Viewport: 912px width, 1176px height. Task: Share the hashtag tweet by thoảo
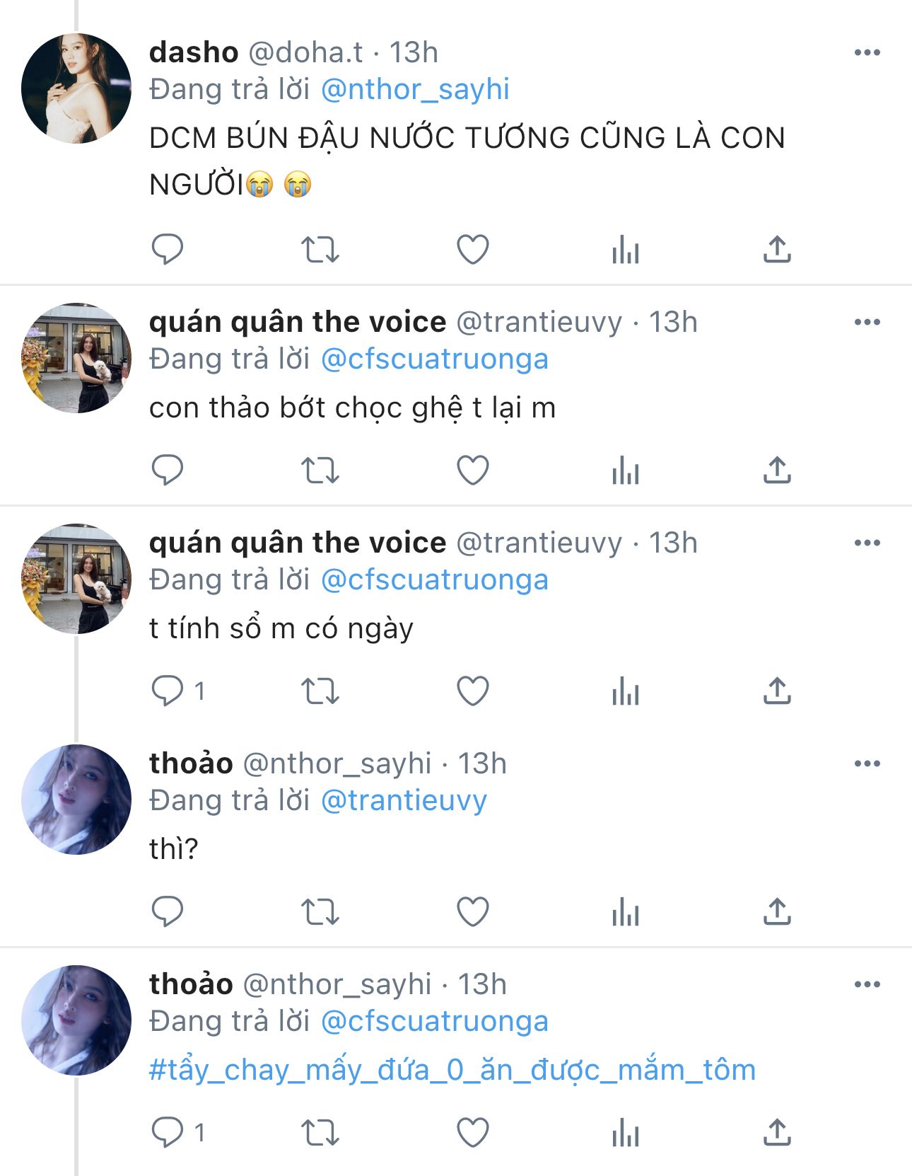point(777,1133)
